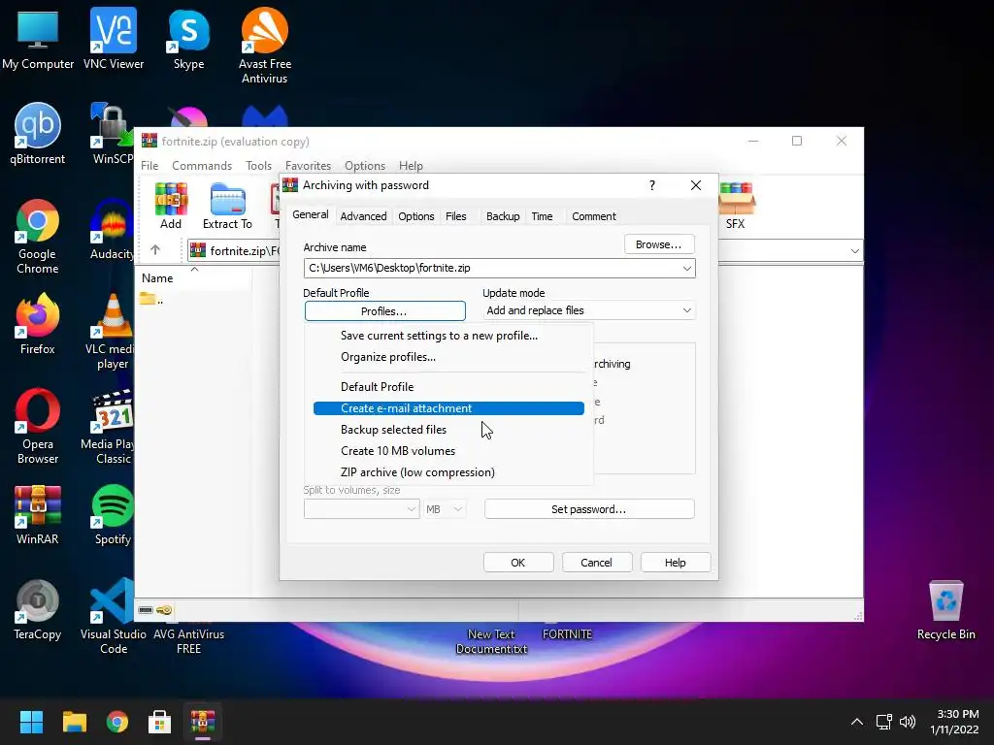
Task: Open File Explorer from taskbar
Action: pyautogui.click(x=74, y=722)
